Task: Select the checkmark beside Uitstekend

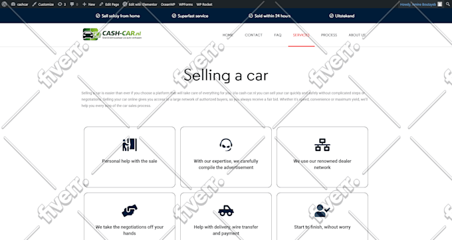Action: (x=331, y=16)
